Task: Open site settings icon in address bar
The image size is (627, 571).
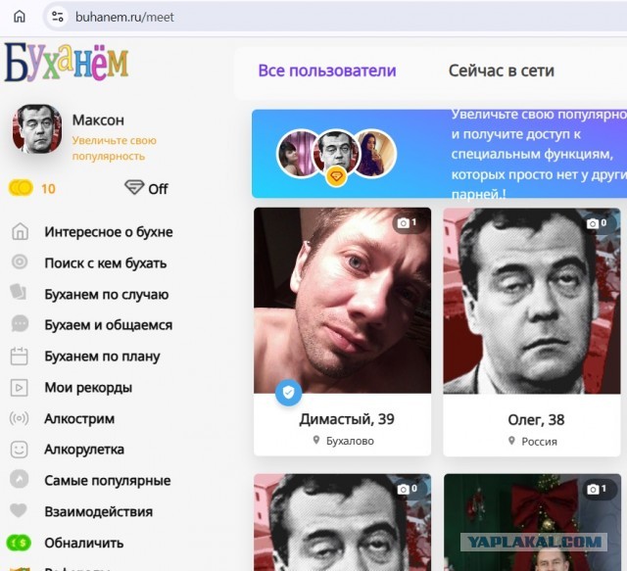Action: pyautogui.click(x=58, y=17)
